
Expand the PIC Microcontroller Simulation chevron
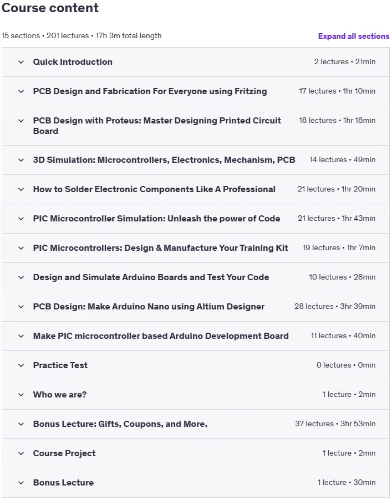(x=21, y=219)
